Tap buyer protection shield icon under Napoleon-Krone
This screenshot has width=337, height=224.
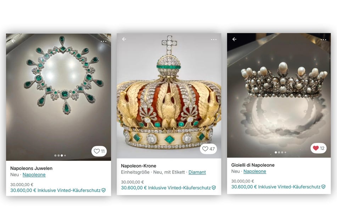click(x=214, y=188)
